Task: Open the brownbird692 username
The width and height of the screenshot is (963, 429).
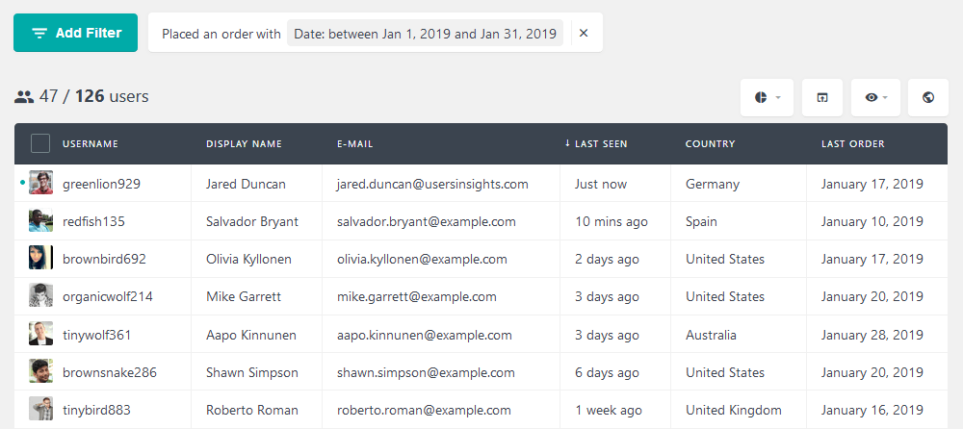Action: (x=104, y=259)
